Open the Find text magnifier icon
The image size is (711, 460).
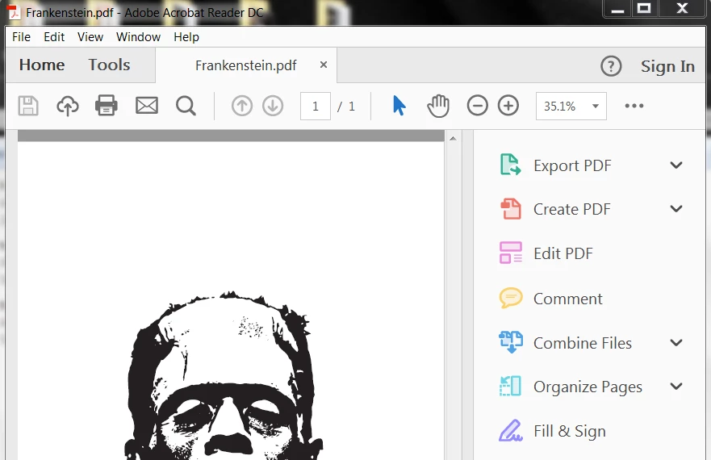(x=186, y=107)
